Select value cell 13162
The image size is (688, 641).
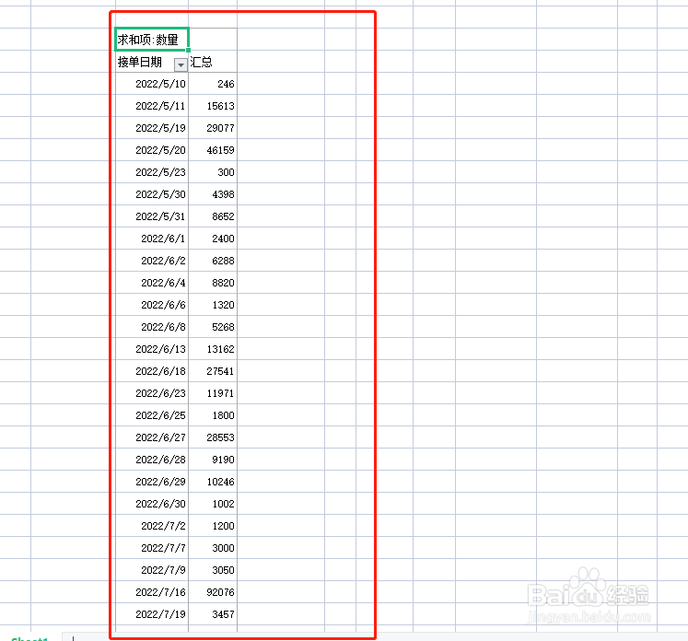(213, 349)
